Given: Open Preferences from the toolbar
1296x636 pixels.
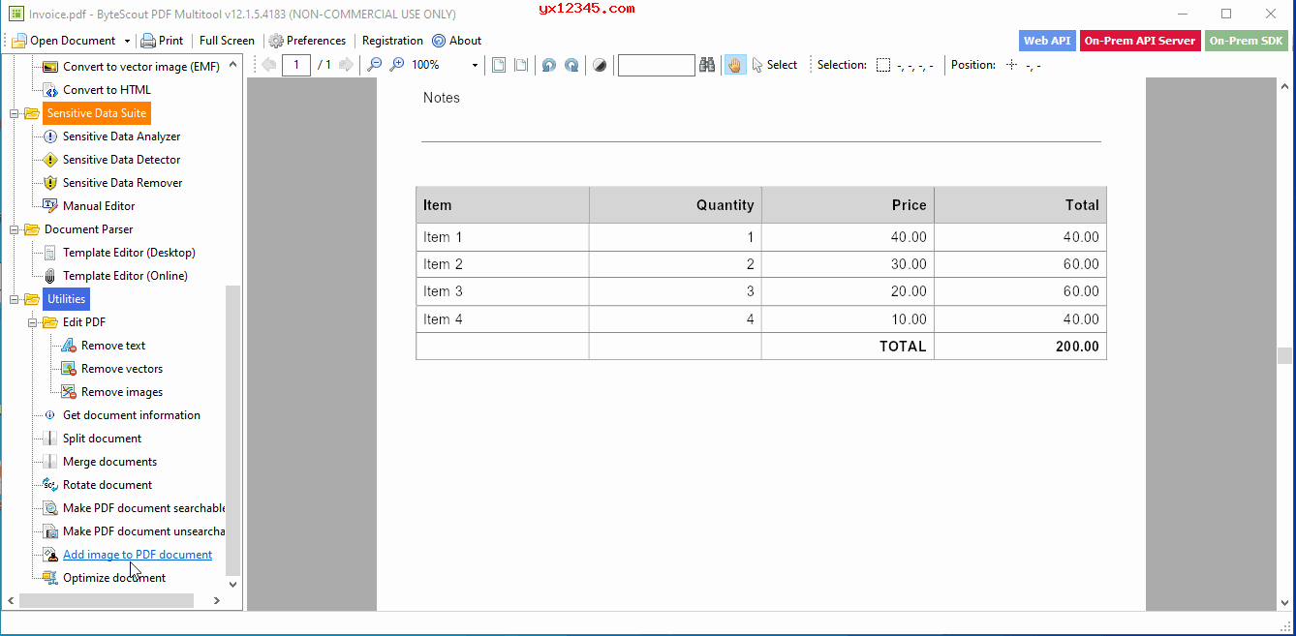Looking at the screenshot, I should pyautogui.click(x=306, y=41).
